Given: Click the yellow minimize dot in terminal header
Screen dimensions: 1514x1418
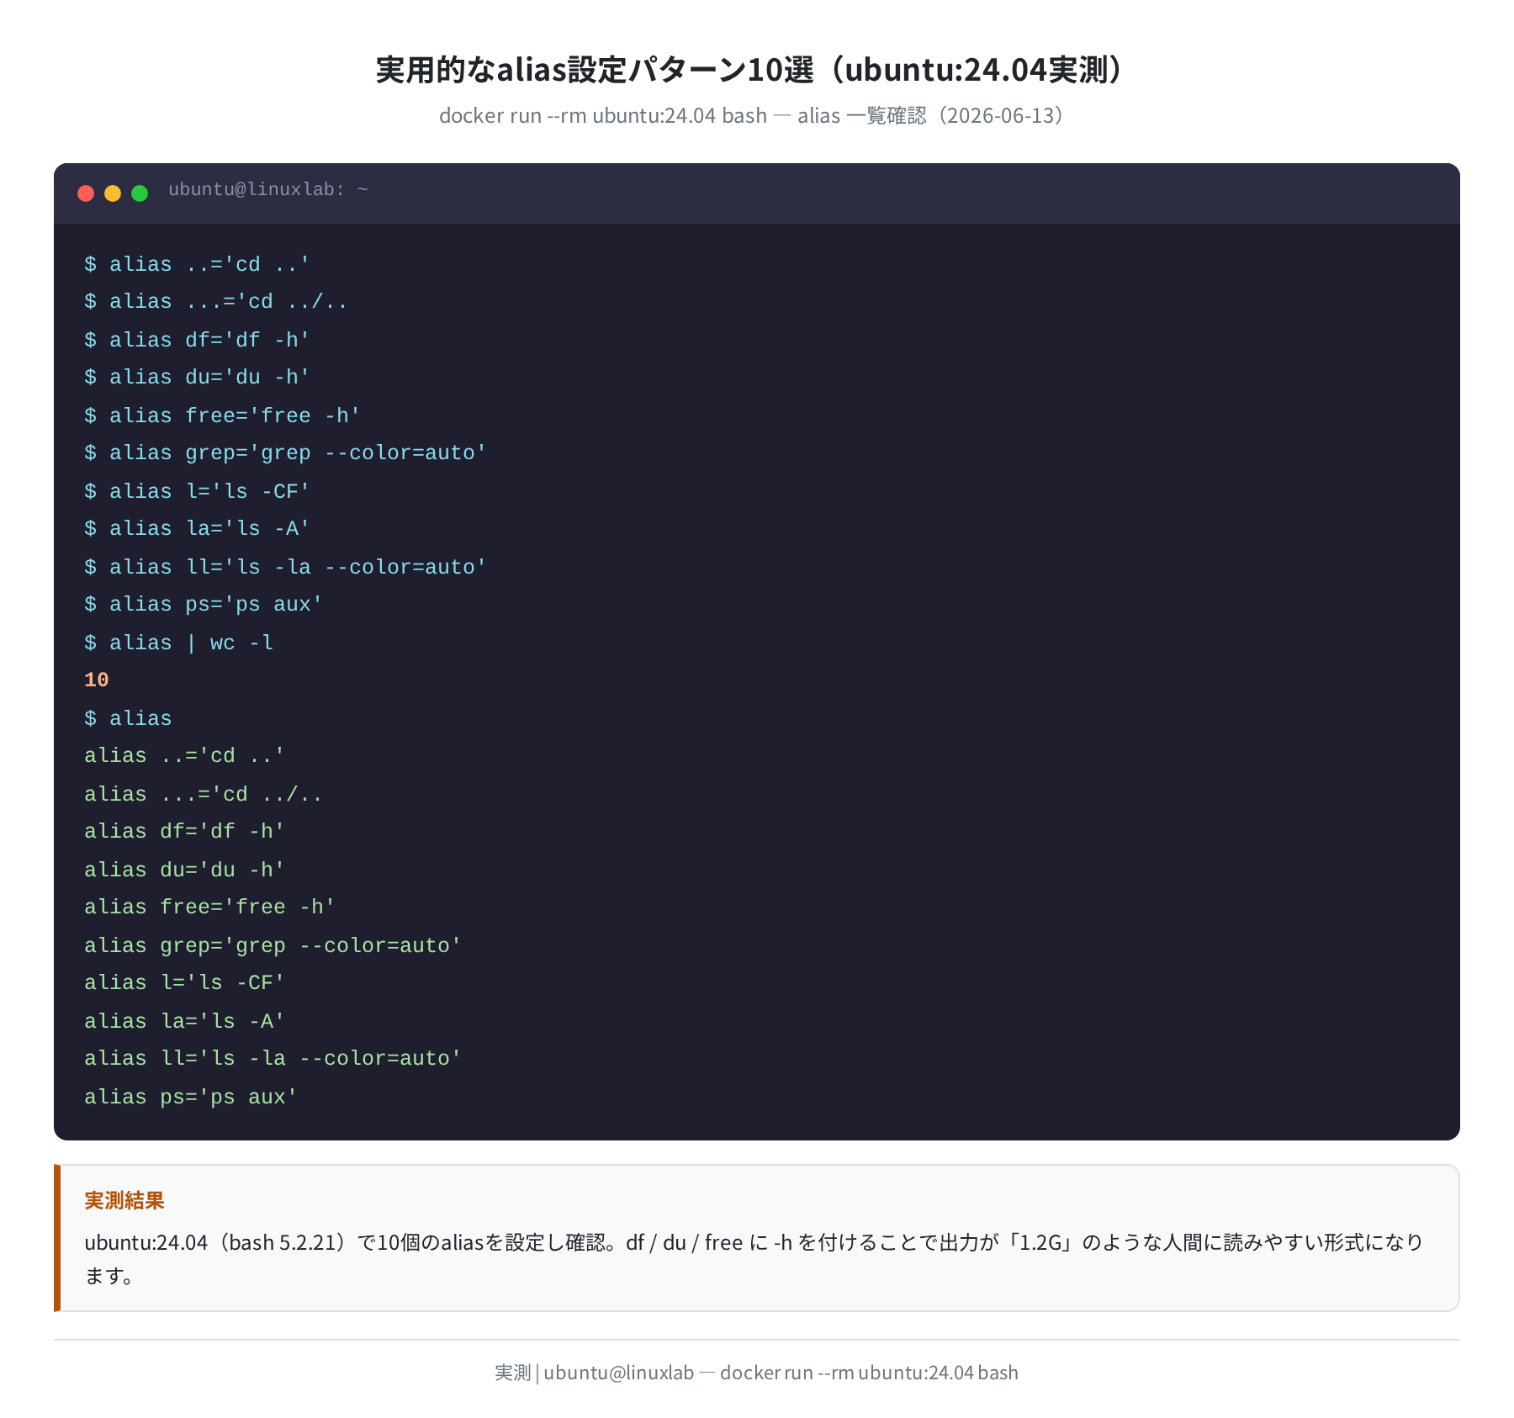Looking at the screenshot, I should [x=113, y=193].
